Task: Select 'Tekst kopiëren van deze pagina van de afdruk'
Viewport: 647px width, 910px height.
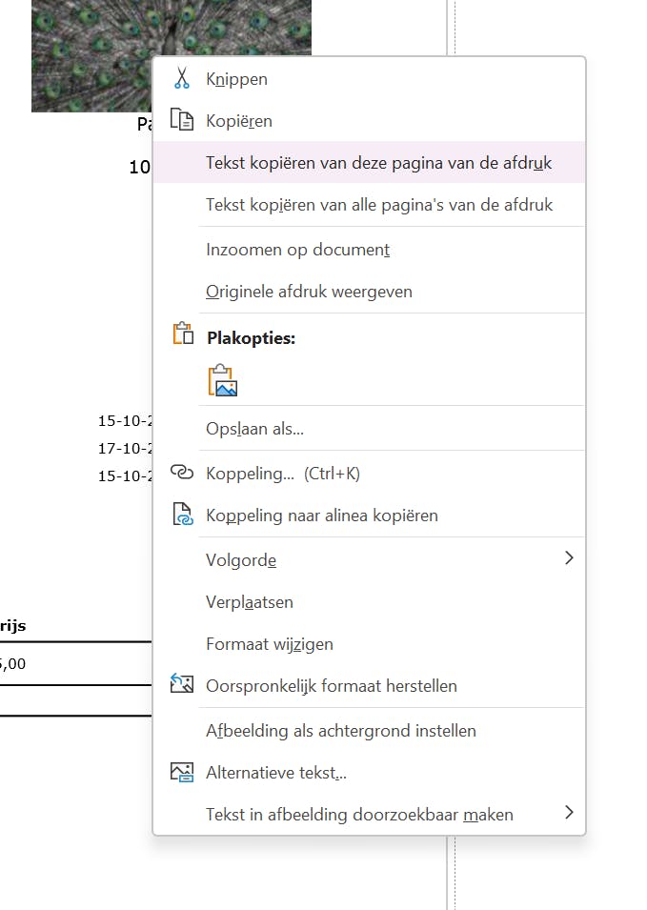Action: (378, 163)
